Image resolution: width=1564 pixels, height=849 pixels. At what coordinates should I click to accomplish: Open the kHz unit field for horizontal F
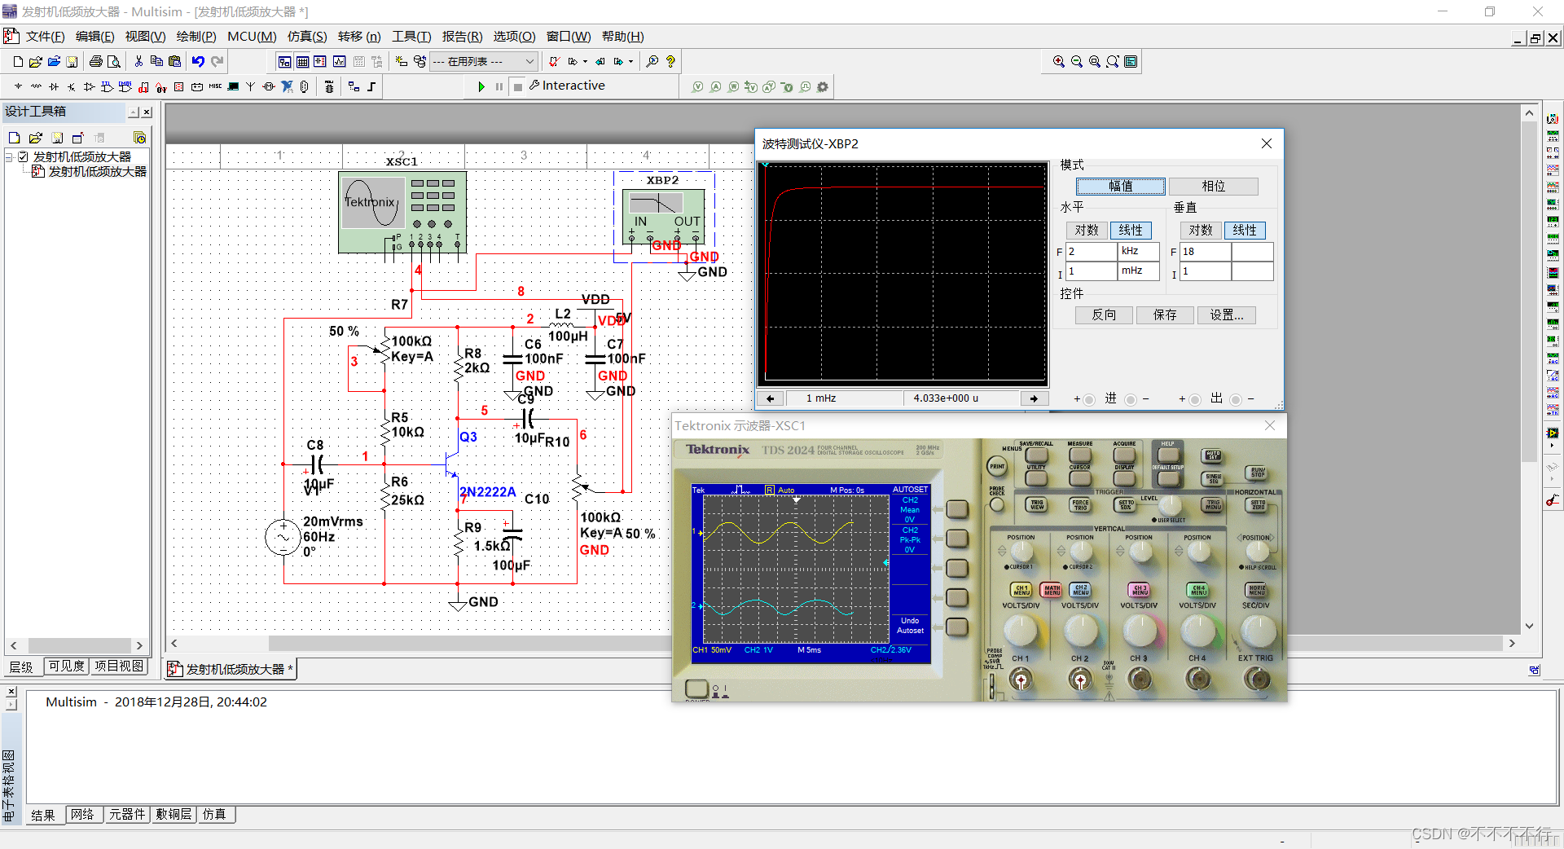click(x=1138, y=251)
